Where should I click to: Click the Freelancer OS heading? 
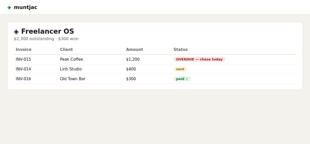point(48,31)
